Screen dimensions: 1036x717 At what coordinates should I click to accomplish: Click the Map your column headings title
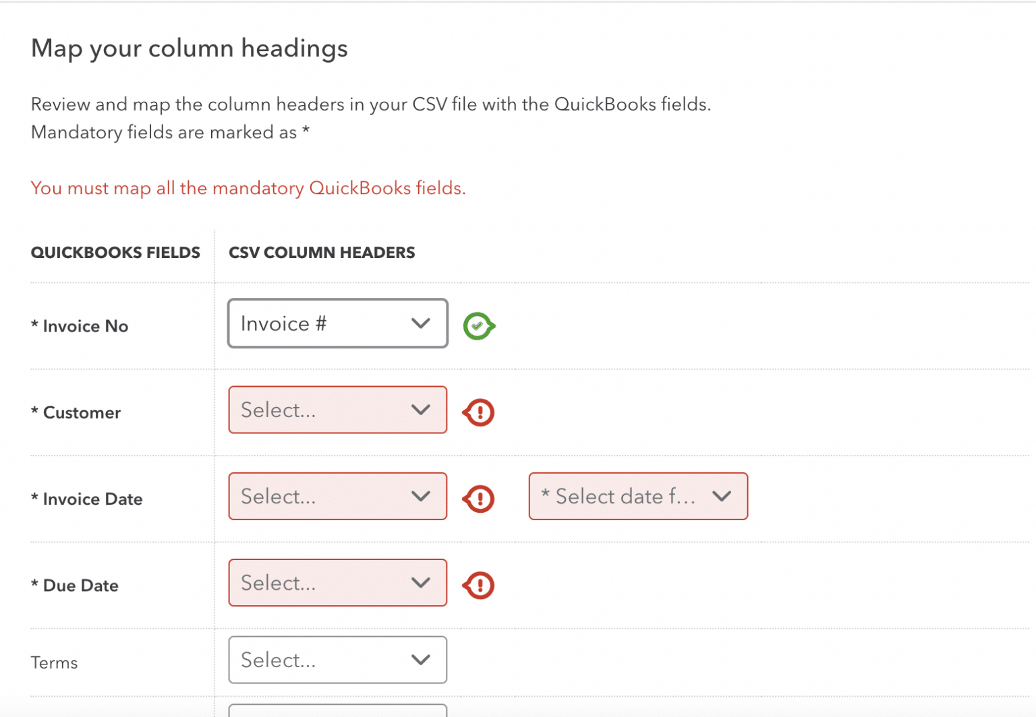[x=190, y=48]
